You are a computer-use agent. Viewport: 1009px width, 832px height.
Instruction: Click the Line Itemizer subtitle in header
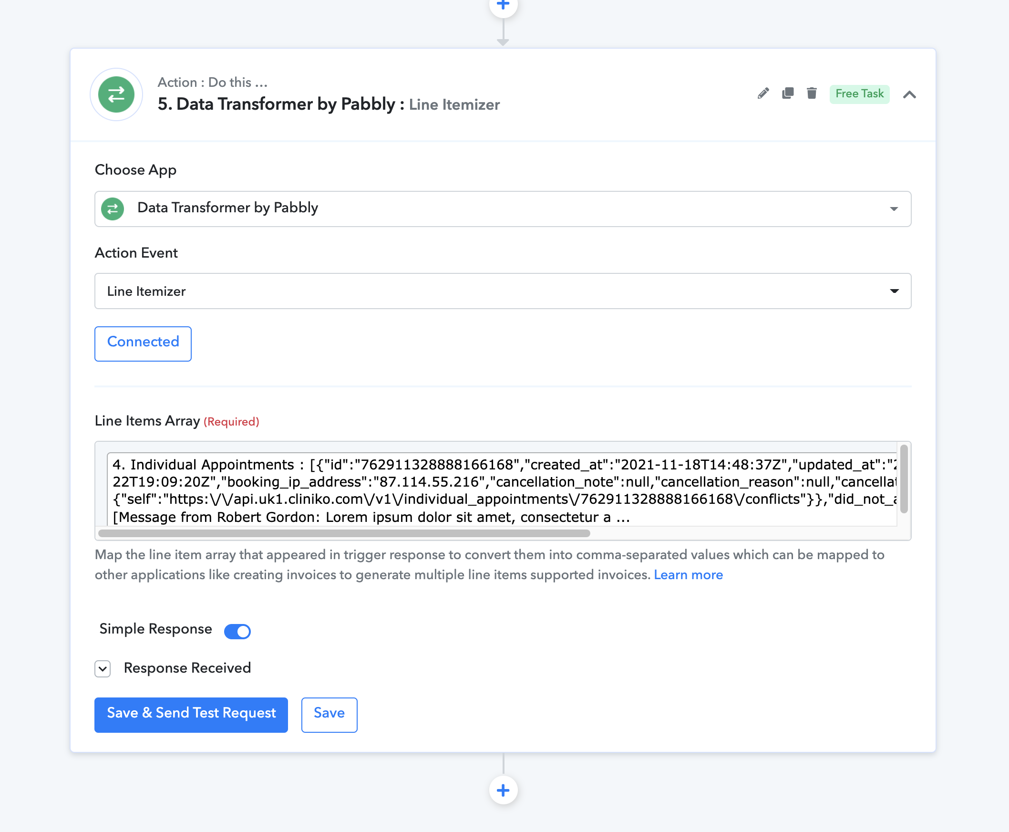coord(454,104)
